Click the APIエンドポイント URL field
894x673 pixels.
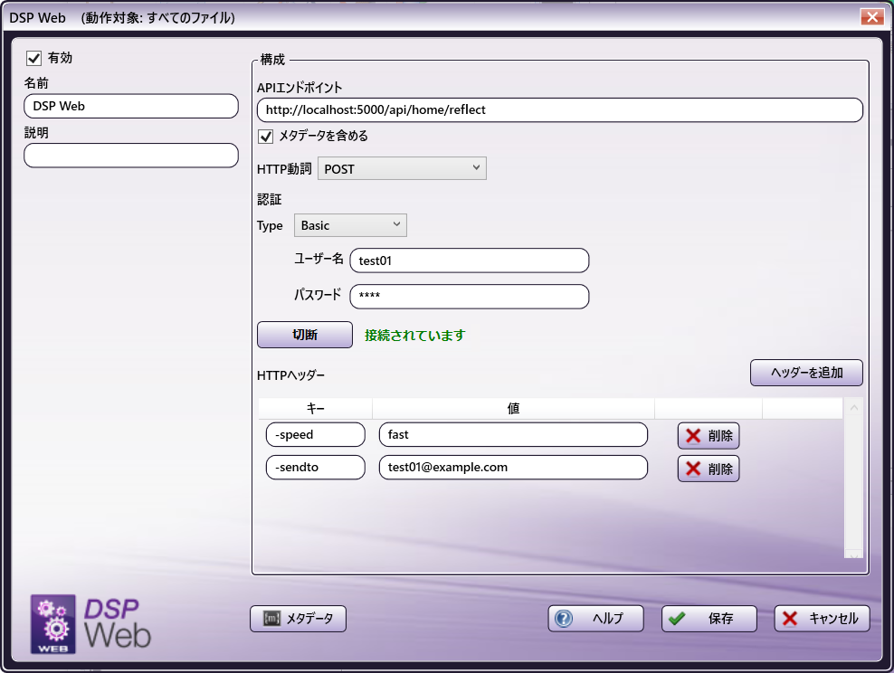click(560, 110)
